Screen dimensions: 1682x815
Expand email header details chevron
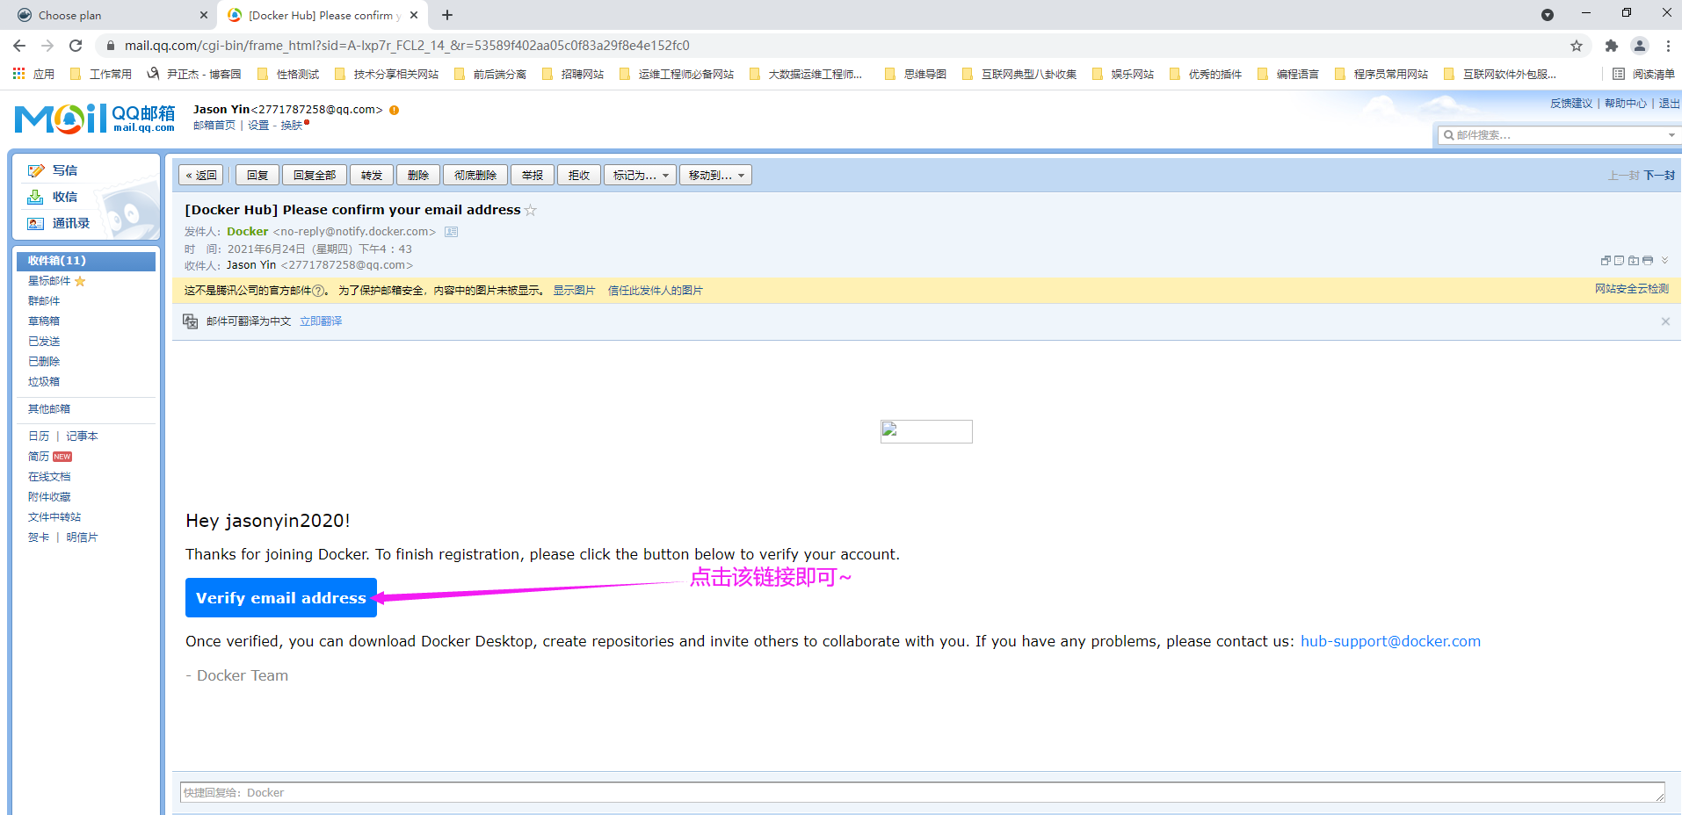1664,261
